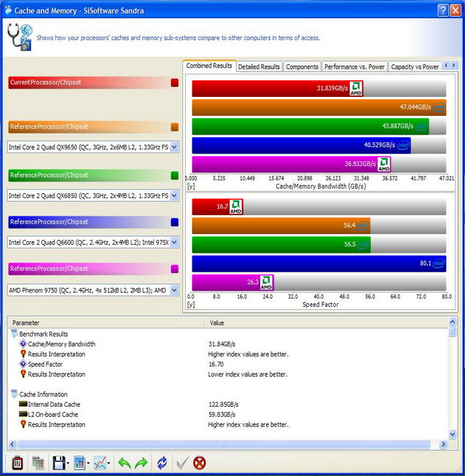Screen dimensions: 465x476
Task: Open the AMD Phenom 9750 dropdown
Action: [x=174, y=291]
